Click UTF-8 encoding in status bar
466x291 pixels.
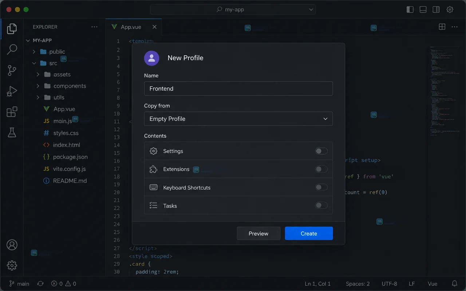click(x=390, y=284)
